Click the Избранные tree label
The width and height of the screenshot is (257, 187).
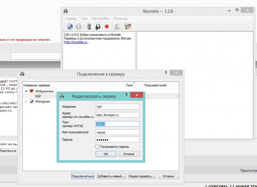(x=45, y=91)
